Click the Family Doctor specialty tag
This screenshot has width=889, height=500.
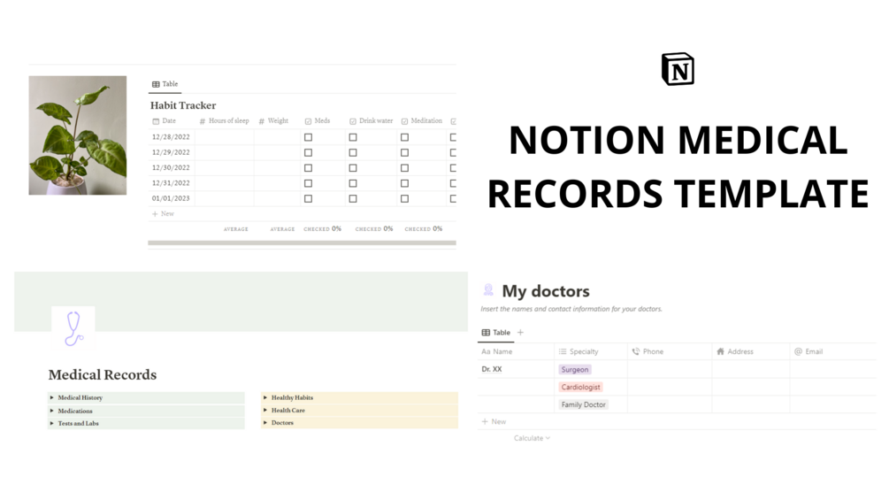(x=584, y=404)
